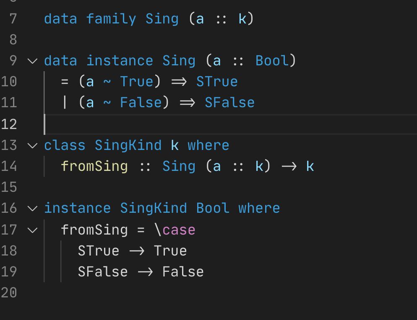Click line number 14 in the gutter
The width and height of the screenshot is (417, 320).
click(9, 166)
